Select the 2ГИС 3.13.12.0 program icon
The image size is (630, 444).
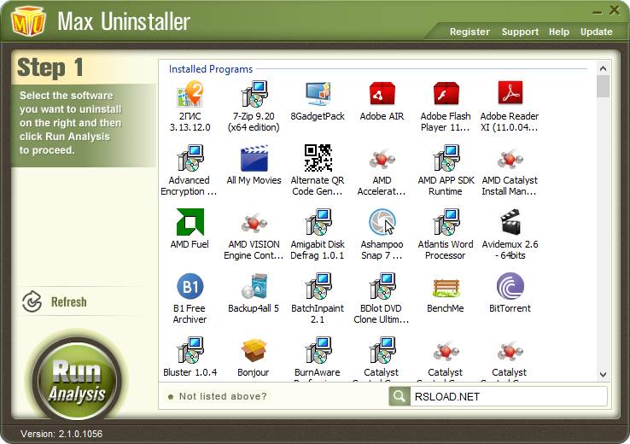click(190, 94)
